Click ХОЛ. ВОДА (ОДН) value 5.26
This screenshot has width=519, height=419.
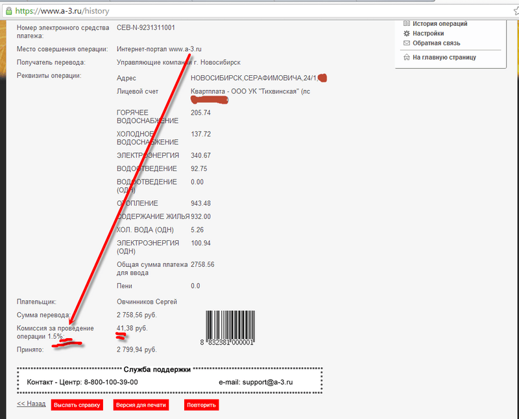click(x=197, y=230)
